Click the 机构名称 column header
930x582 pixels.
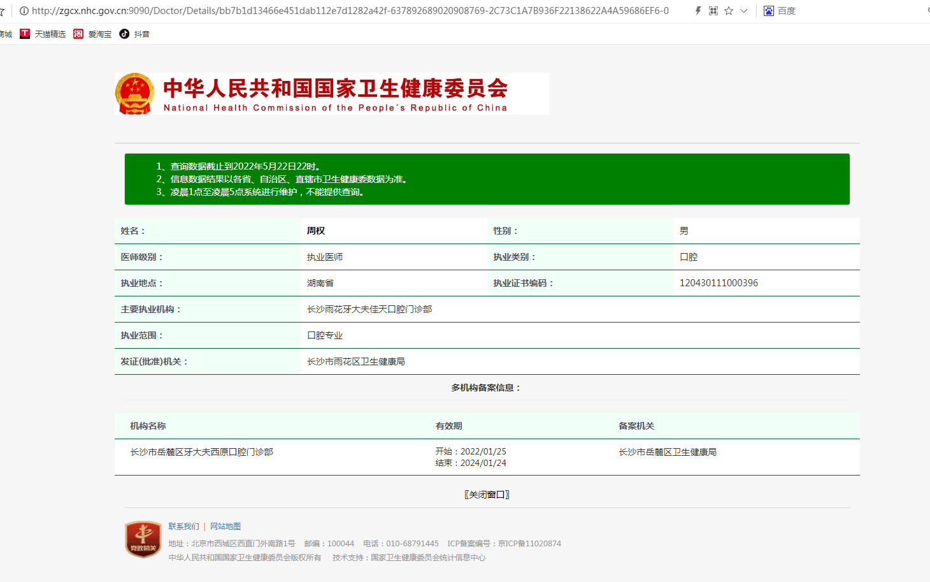(148, 426)
